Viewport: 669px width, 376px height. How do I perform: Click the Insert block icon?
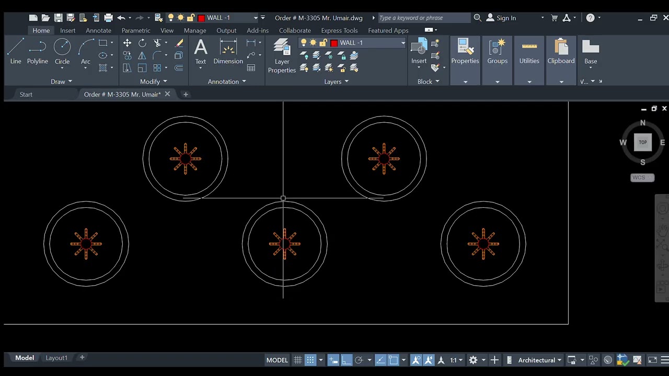coord(419,52)
